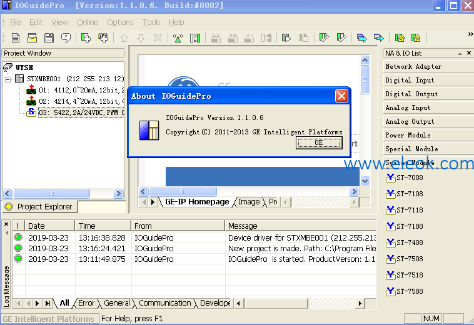Image resolution: width=474 pixels, height=325 pixels.
Task: Click the green page with arrow icon
Action: pyautogui.click(x=286, y=38)
